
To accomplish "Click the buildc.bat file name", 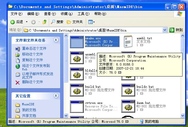I will coord(145,87).
